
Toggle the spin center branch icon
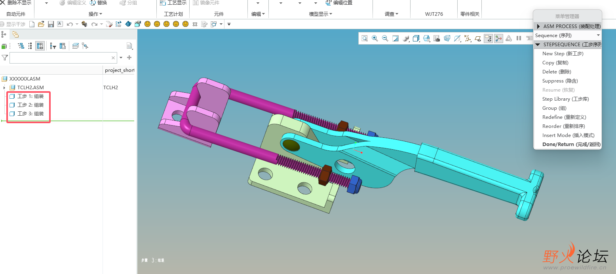point(498,38)
